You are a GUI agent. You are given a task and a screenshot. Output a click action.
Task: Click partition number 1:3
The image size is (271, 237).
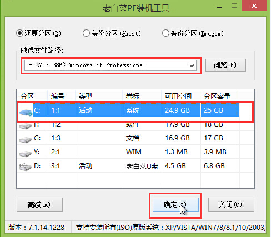pyautogui.click(x=56, y=138)
